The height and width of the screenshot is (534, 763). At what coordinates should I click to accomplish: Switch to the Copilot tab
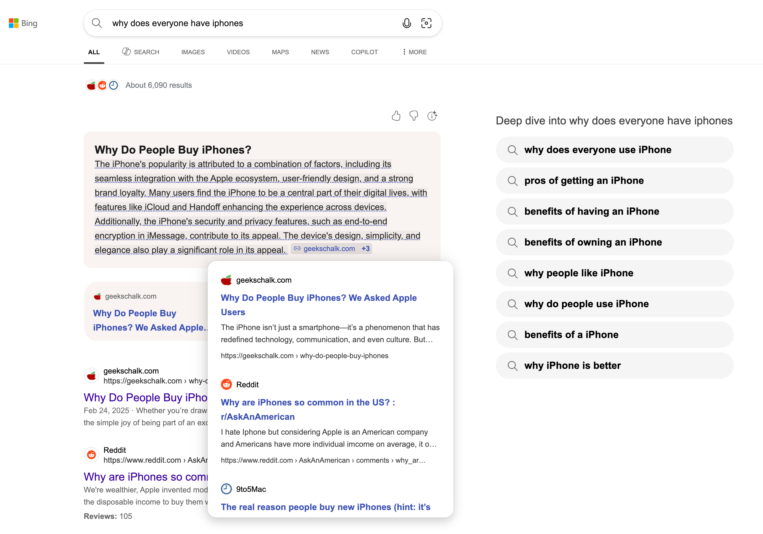364,52
